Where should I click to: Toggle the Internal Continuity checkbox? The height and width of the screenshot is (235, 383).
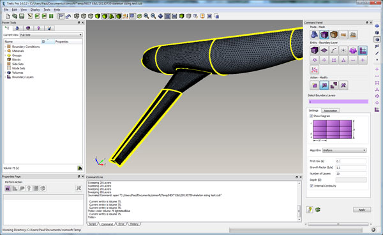(x=312, y=186)
